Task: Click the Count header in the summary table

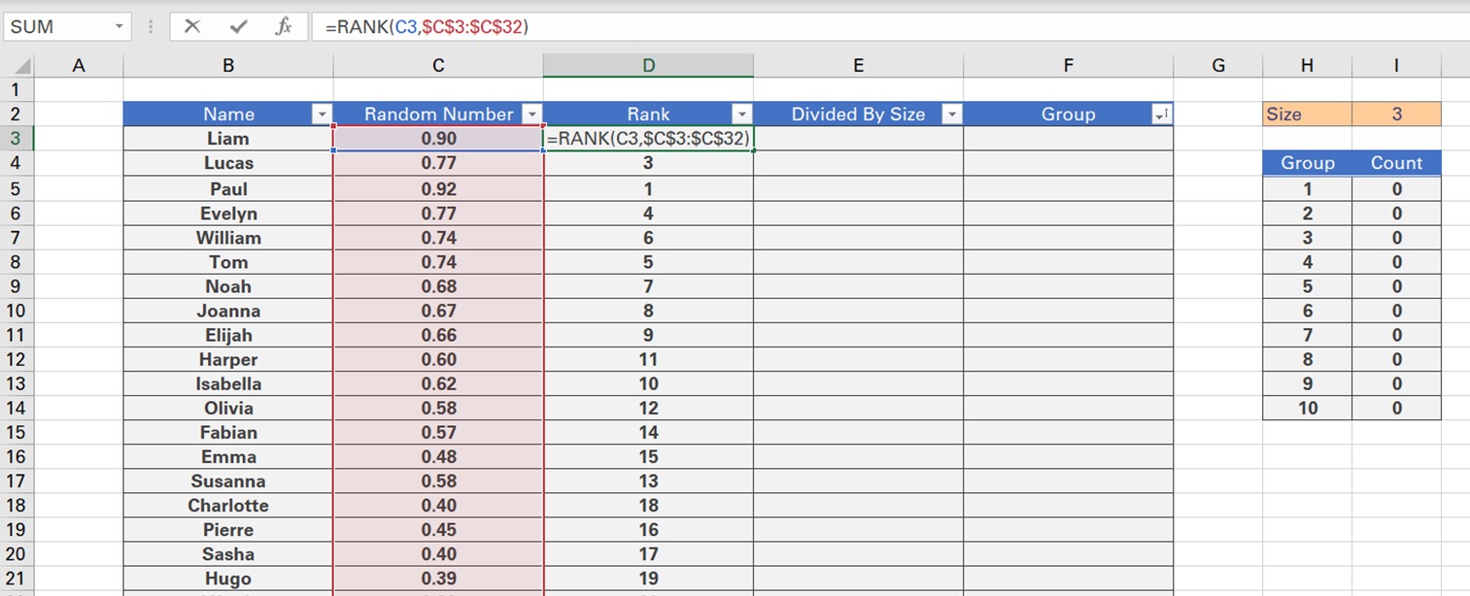Action: point(1396,163)
